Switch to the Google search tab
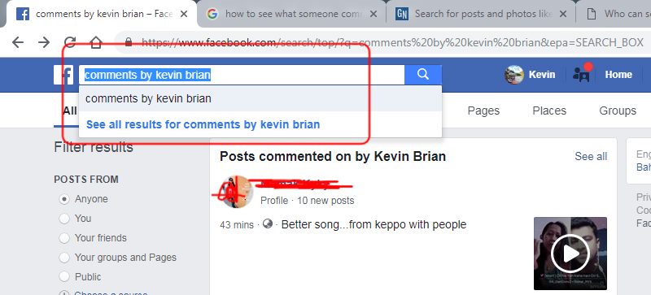The image size is (651, 295). click(292, 14)
